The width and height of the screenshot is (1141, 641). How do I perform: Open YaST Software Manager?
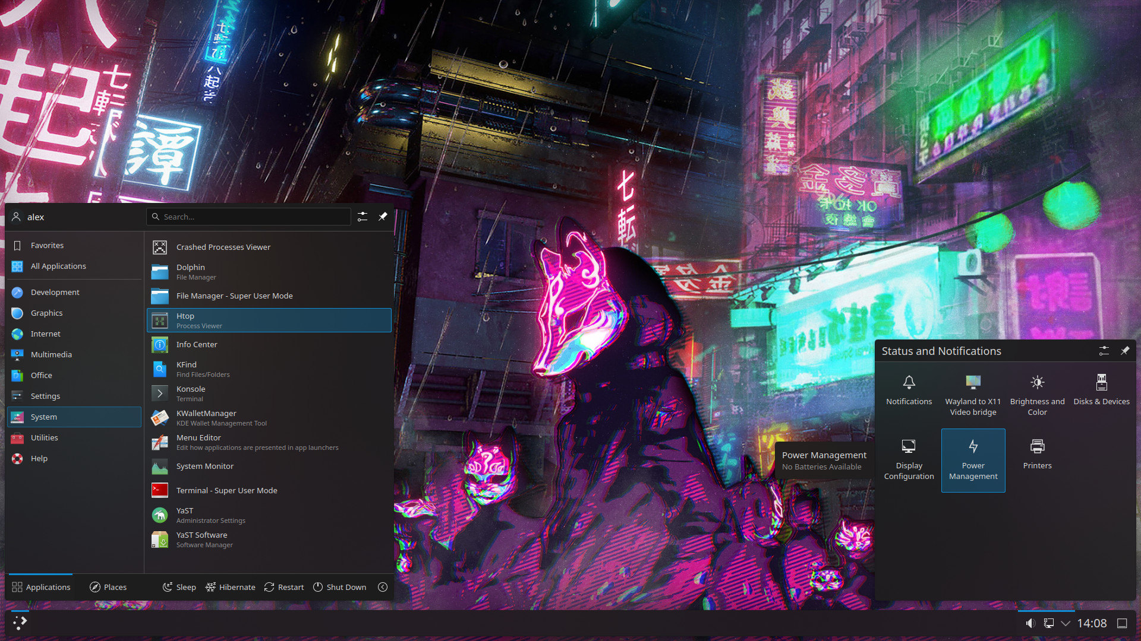point(269,540)
